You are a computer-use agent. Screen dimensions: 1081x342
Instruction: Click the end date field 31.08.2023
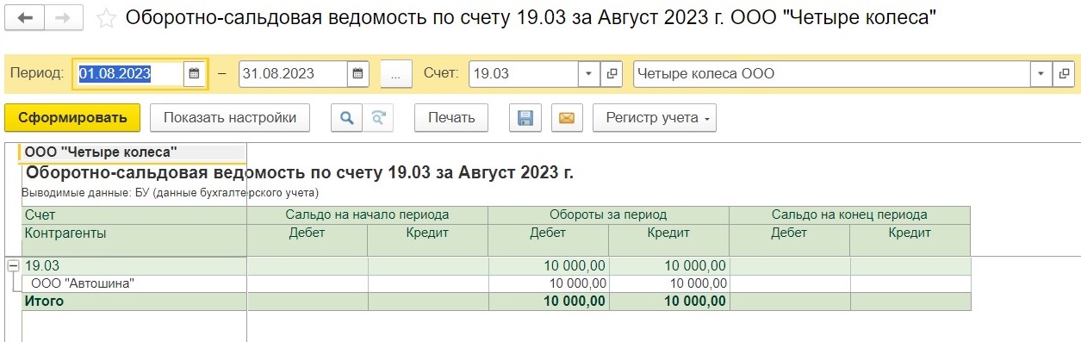pyautogui.click(x=294, y=74)
